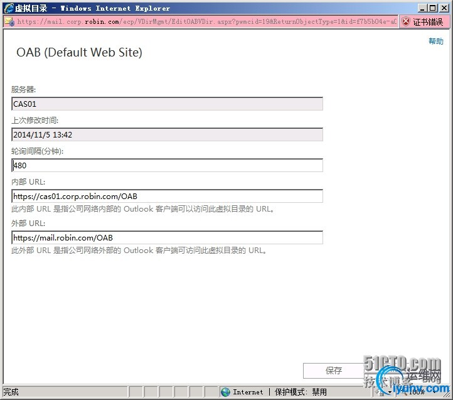Viewport: 453px width, 400px height.
Task: Click the OAB (Default Web Site) heading
Action: [x=80, y=52]
